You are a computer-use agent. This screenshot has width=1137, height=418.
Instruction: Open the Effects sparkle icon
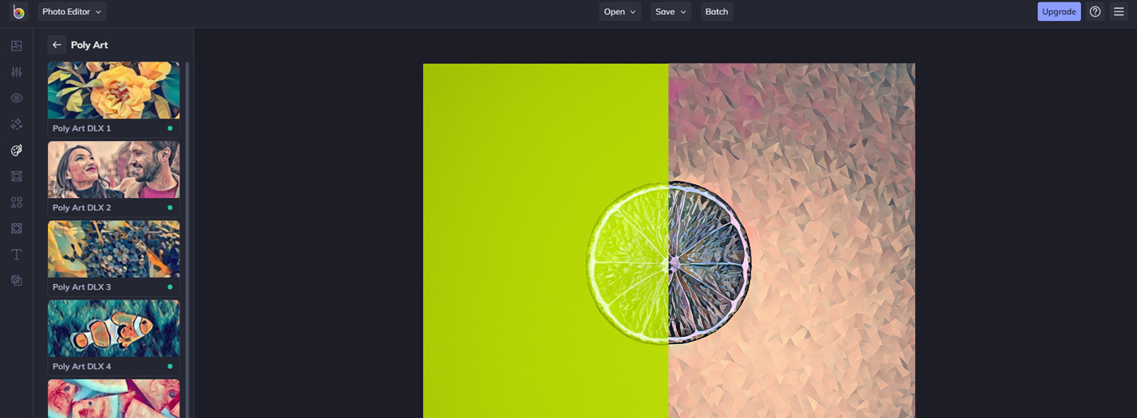(16, 124)
